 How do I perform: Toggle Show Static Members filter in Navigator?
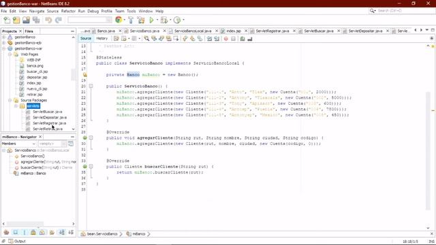[x=25, y=232]
